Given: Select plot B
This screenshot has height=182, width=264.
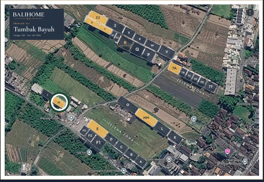Looking at the screenshot, I should (131, 154).
